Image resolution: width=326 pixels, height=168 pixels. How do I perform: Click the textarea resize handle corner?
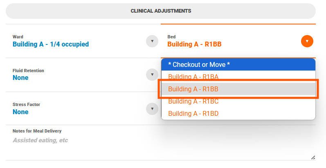click(313, 158)
